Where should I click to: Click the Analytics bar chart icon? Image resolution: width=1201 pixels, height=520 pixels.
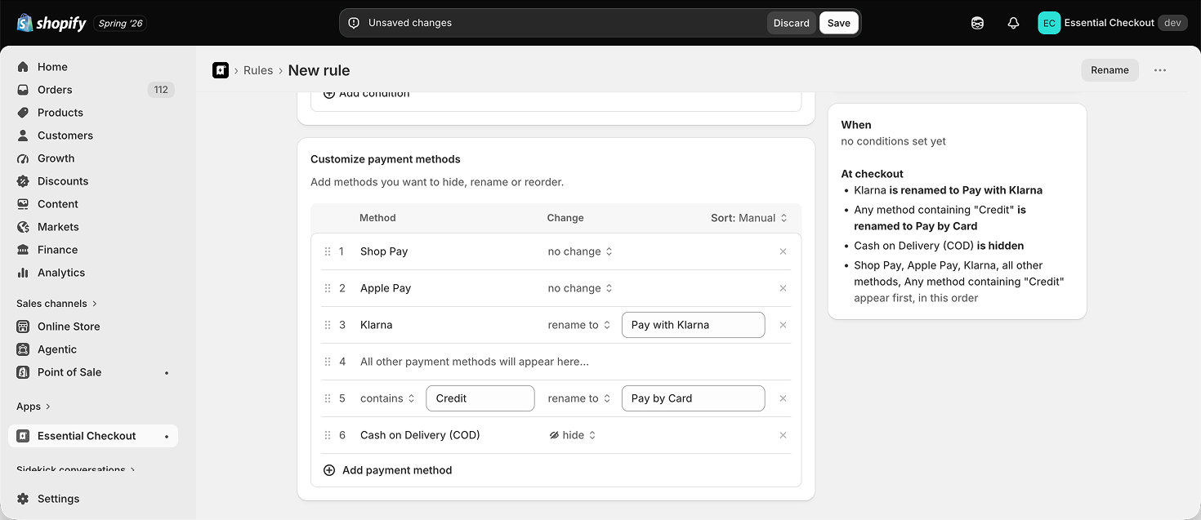tap(23, 273)
